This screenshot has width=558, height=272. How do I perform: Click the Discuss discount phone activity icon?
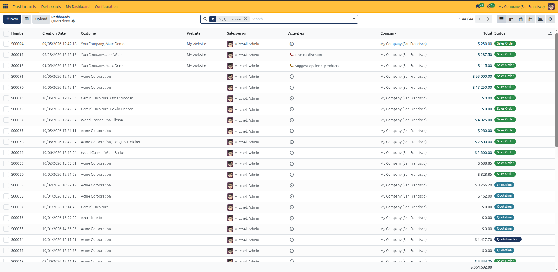pos(291,54)
